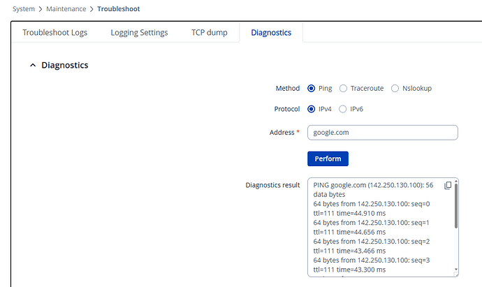Image resolution: width=482 pixels, height=287 pixels.
Task: Select the IPv4 protocol option
Action: click(x=312, y=109)
